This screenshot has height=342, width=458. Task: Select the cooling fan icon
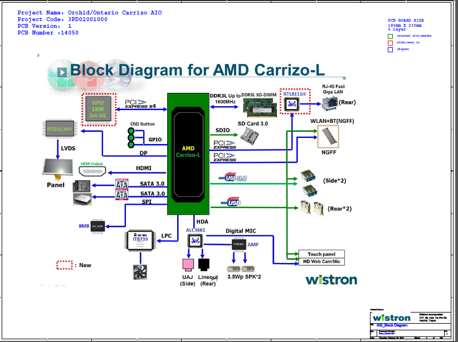pos(140,272)
